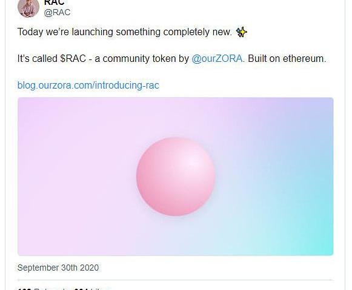
Task: Click the September 30th 2020 timestamp
Action: [x=58, y=268]
